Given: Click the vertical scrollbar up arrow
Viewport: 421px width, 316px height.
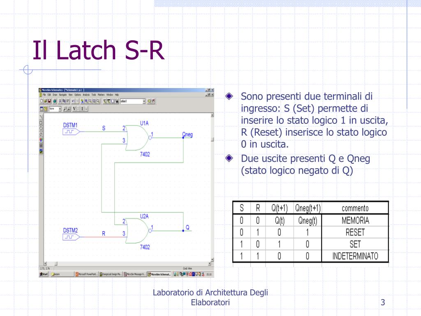Looking at the screenshot, I should pyautogui.click(x=212, y=115).
